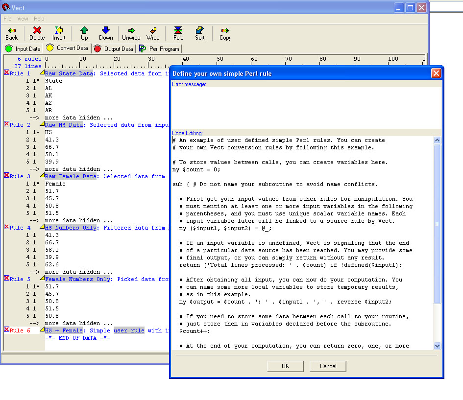Toggle the red X box for Rule 2

pyautogui.click(x=6, y=123)
